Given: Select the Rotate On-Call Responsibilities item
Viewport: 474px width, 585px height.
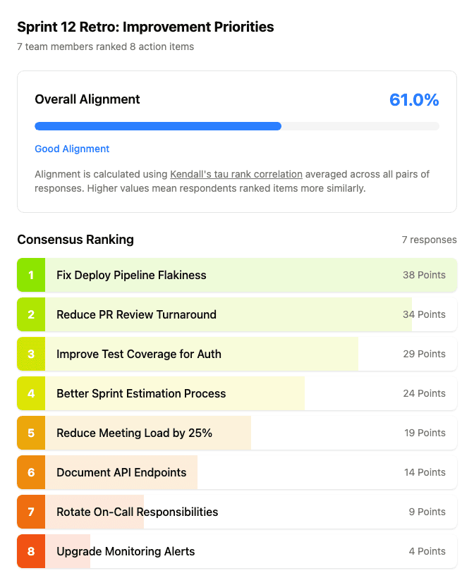Looking at the screenshot, I should coord(137,512).
